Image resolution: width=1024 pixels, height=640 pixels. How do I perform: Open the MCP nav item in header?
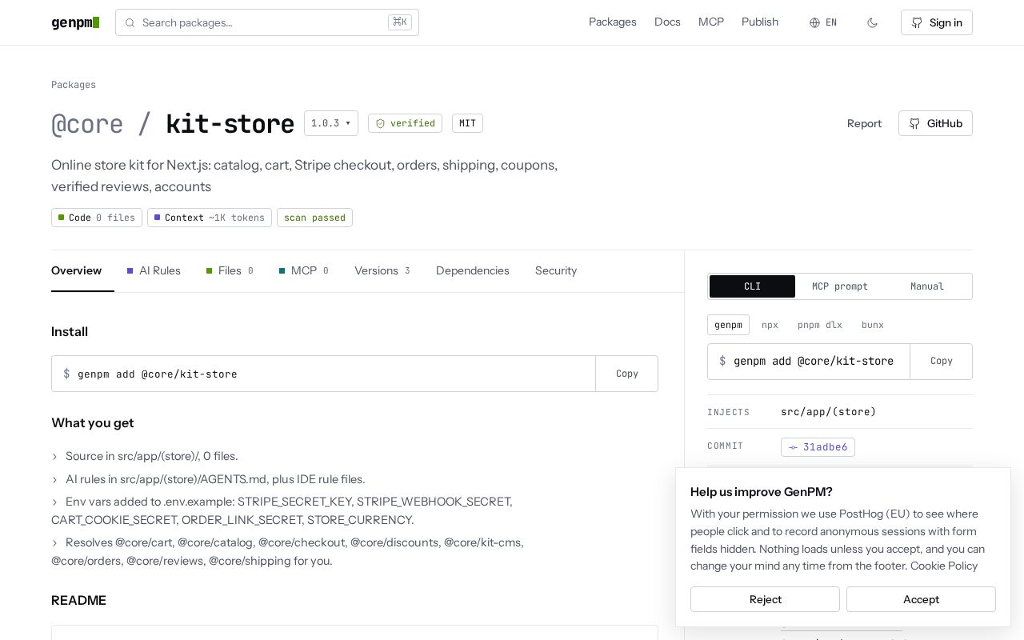point(711,22)
